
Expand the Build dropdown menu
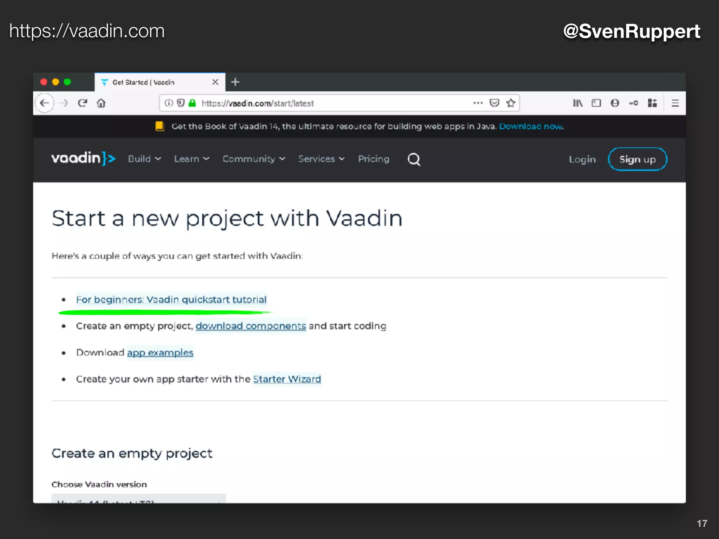pos(144,159)
